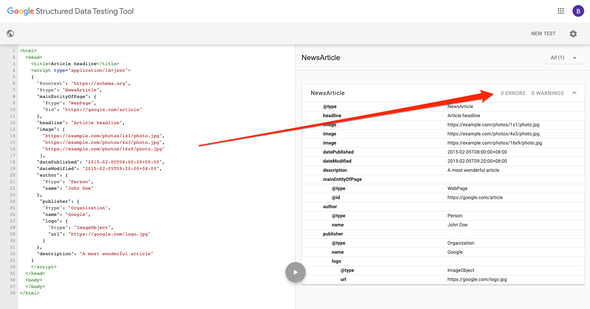Click the title tag code line
This screenshot has height=309, width=590.
(x=75, y=64)
